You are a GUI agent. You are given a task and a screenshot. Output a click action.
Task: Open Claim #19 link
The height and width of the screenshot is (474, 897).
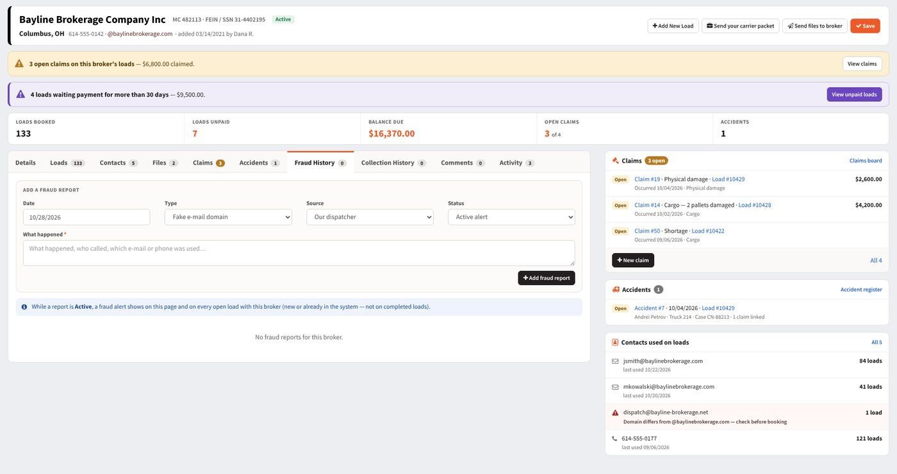(x=647, y=179)
